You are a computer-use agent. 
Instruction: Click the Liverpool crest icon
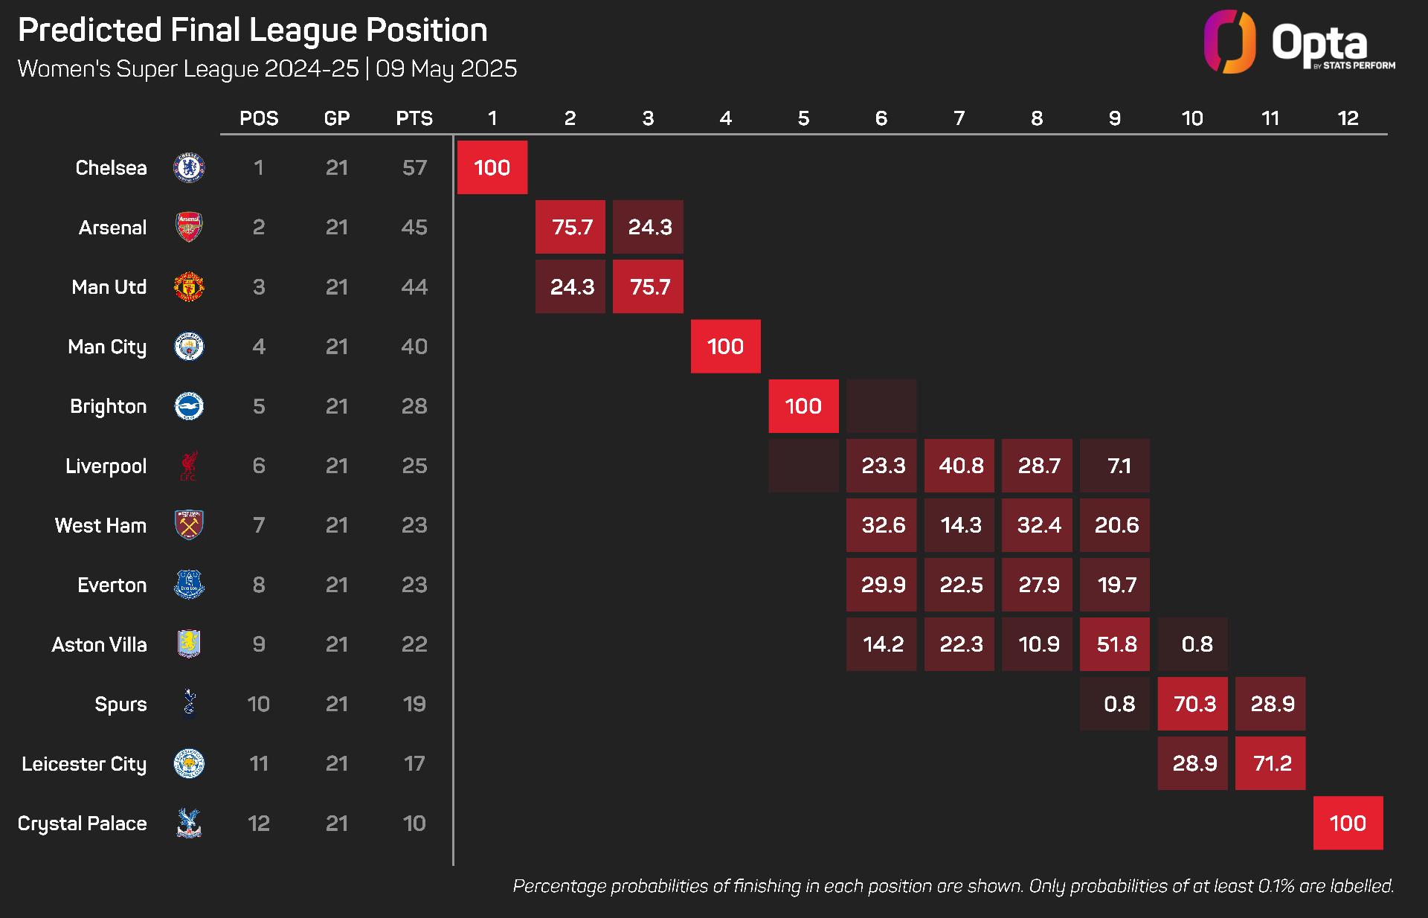coord(189,466)
